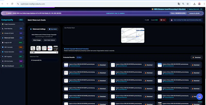Open the site information icon in the address bar

[x=18, y=4]
